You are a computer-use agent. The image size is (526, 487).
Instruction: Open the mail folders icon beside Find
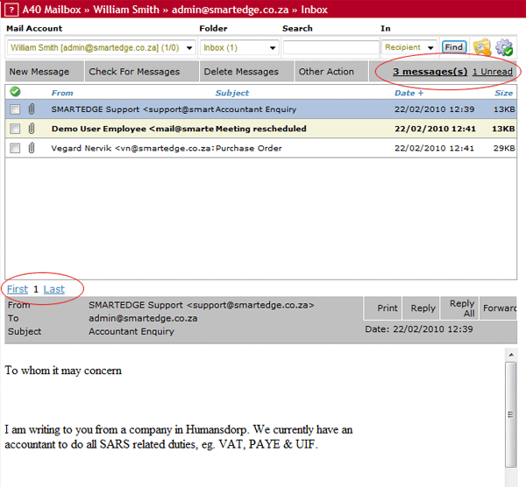[481, 47]
